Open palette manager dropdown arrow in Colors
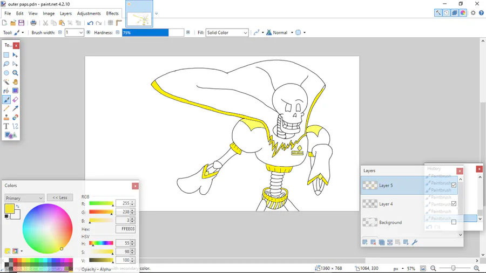The height and width of the screenshot is (273, 486). (x=22, y=251)
